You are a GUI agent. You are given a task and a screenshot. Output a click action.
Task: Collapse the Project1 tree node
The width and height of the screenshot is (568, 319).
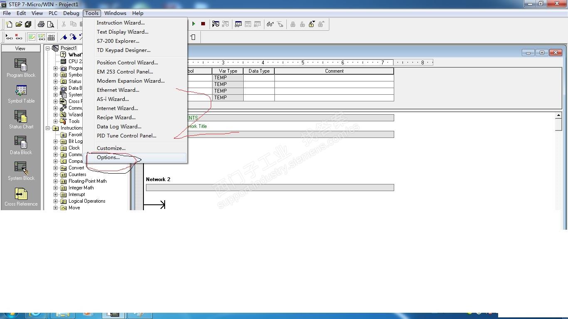click(48, 48)
